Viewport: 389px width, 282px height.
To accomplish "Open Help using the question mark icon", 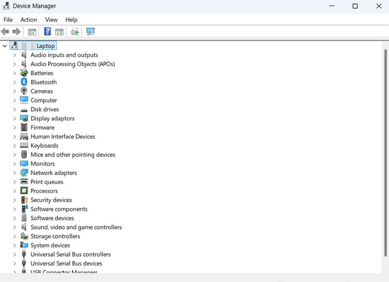I will click(47, 31).
